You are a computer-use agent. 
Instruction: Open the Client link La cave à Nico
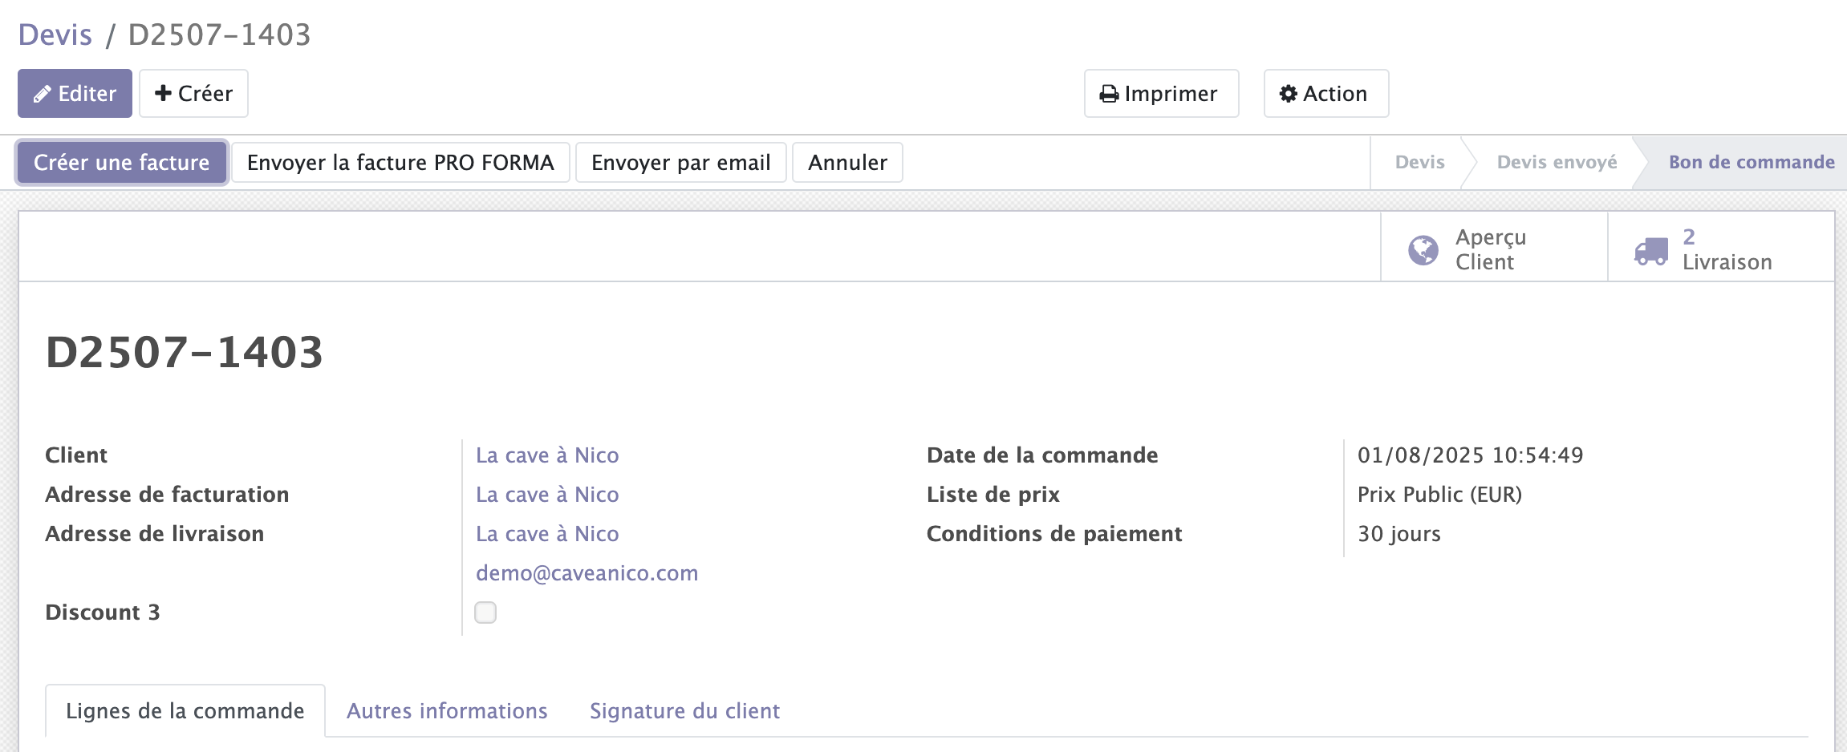tap(547, 455)
